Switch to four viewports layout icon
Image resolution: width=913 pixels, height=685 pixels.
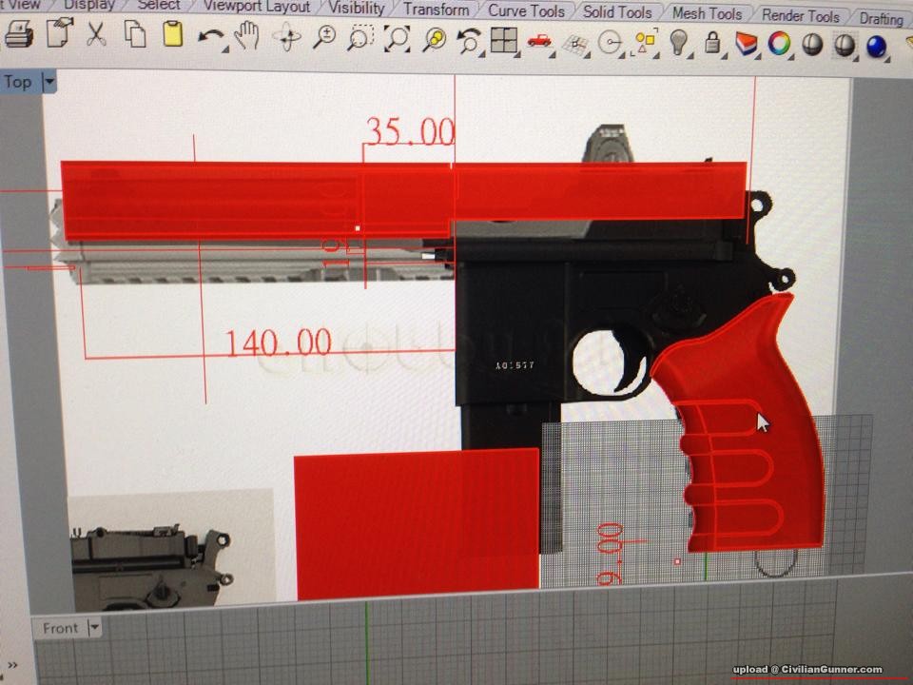[x=503, y=40]
